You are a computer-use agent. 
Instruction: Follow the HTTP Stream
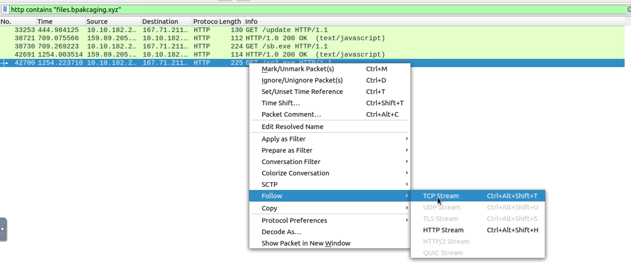pos(478,230)
